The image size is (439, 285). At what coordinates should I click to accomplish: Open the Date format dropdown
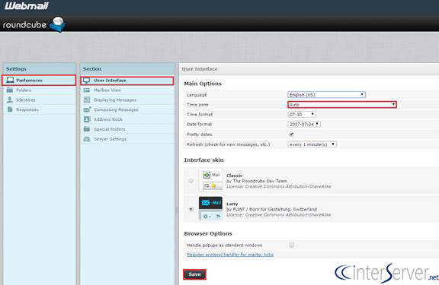(304, 124)
